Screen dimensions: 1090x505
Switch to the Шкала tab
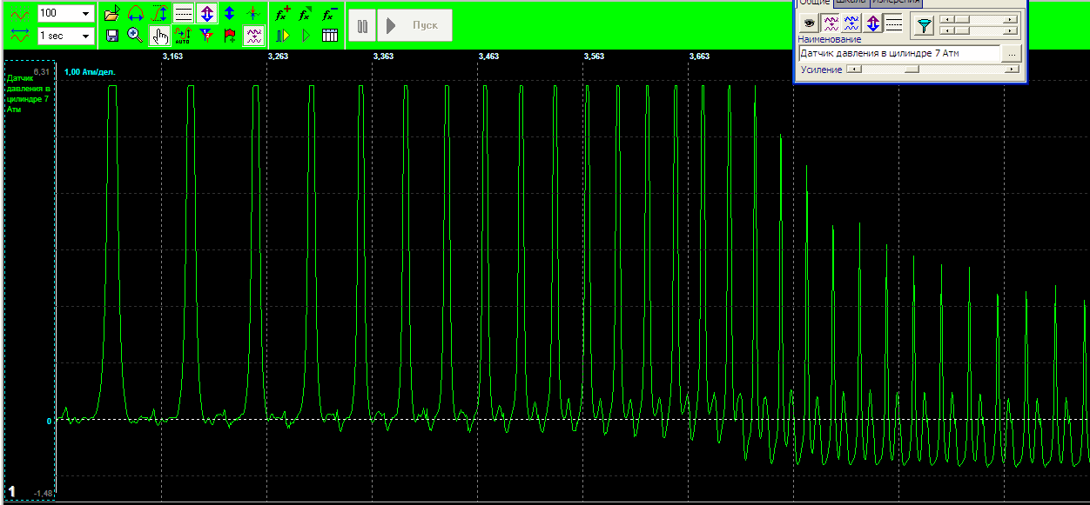tap(851, 3)
